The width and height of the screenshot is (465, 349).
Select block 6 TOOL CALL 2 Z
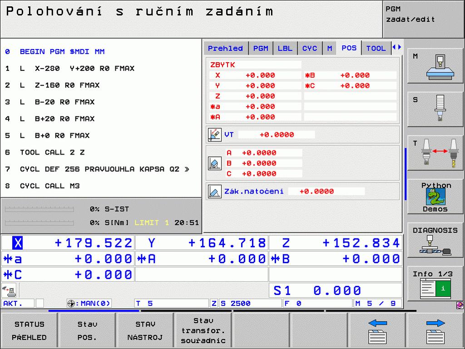point(101,152)
